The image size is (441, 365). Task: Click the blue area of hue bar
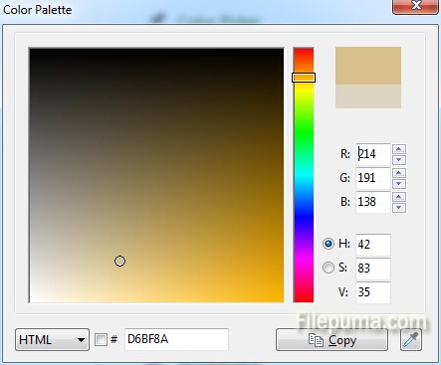click(x=304, y=216)
